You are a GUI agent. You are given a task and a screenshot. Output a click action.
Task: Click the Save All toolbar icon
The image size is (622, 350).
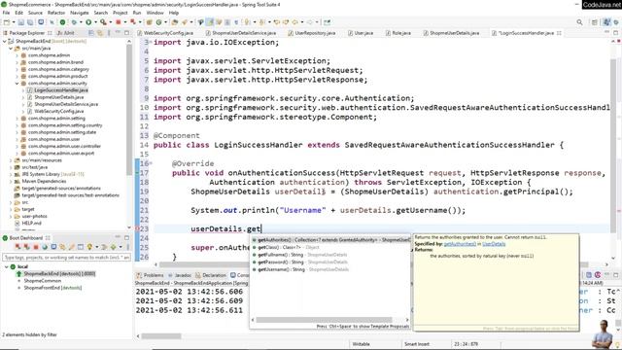pyautogui.click(x=30, y=22)
